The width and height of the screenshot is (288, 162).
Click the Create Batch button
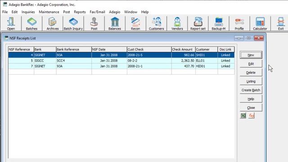click(x=251, y=90)
